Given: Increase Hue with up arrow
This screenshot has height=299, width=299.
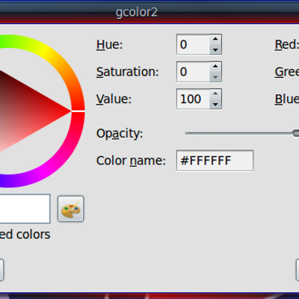Looking at the screenshot, I should coord(215,39).
